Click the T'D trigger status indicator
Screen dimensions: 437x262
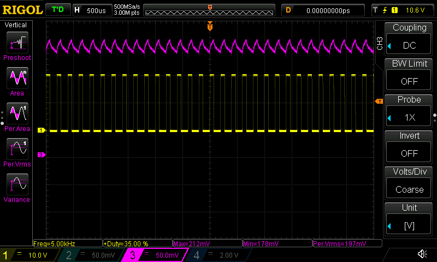point(58,10)
